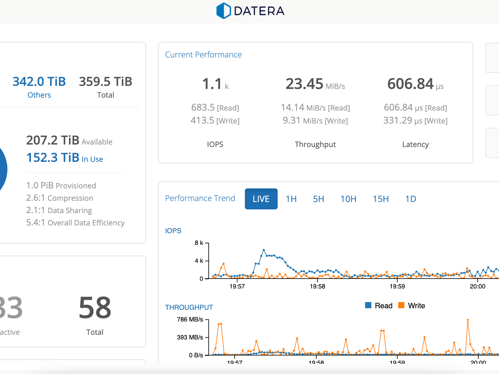Click the 606.84 µs latency headline value

click(x=416, y=84)
